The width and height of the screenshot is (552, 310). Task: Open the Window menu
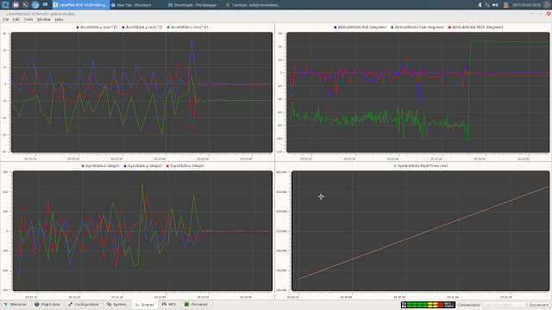coord(44,19)
